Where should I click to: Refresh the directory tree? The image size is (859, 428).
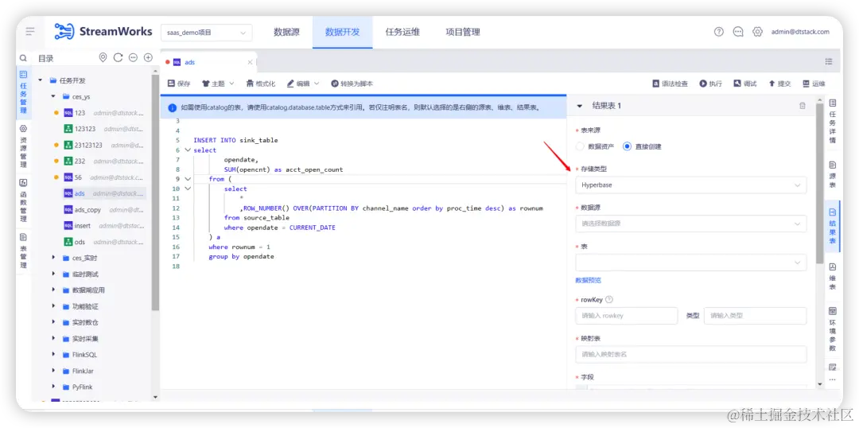[x=118, y=57]
